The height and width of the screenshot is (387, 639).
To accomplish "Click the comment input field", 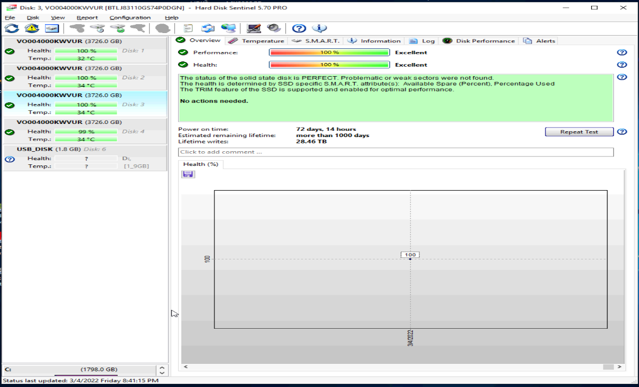I will coord(395,152).
